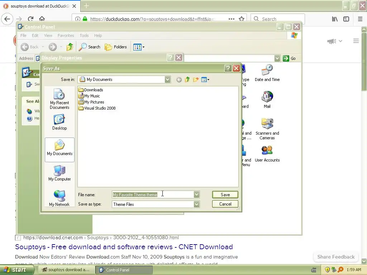Bookmark page with star icon
Screen dimensions: 367x275
(242, 19)
